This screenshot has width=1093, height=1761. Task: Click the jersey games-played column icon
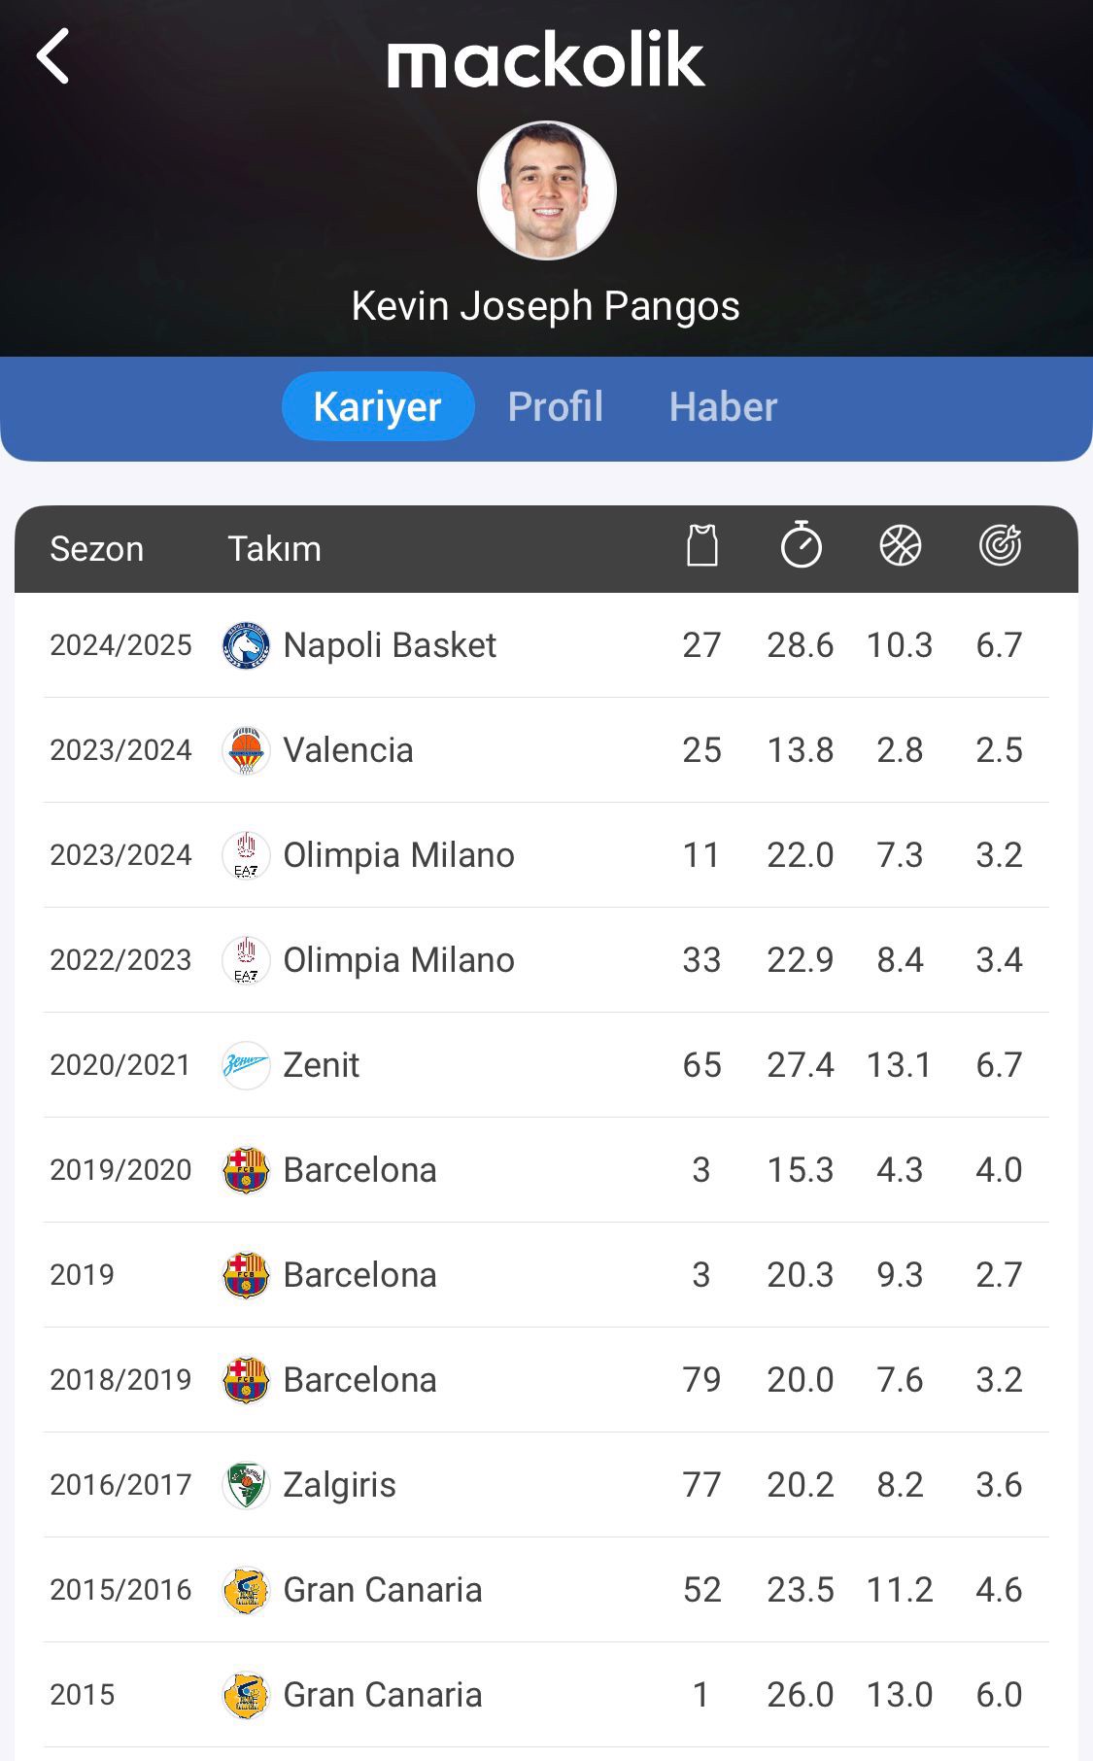click(x=701, y=545)
